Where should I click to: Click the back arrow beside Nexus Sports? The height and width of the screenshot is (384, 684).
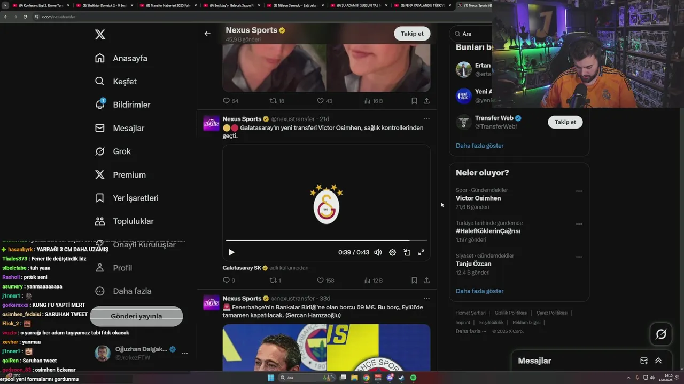click(207, 34)
